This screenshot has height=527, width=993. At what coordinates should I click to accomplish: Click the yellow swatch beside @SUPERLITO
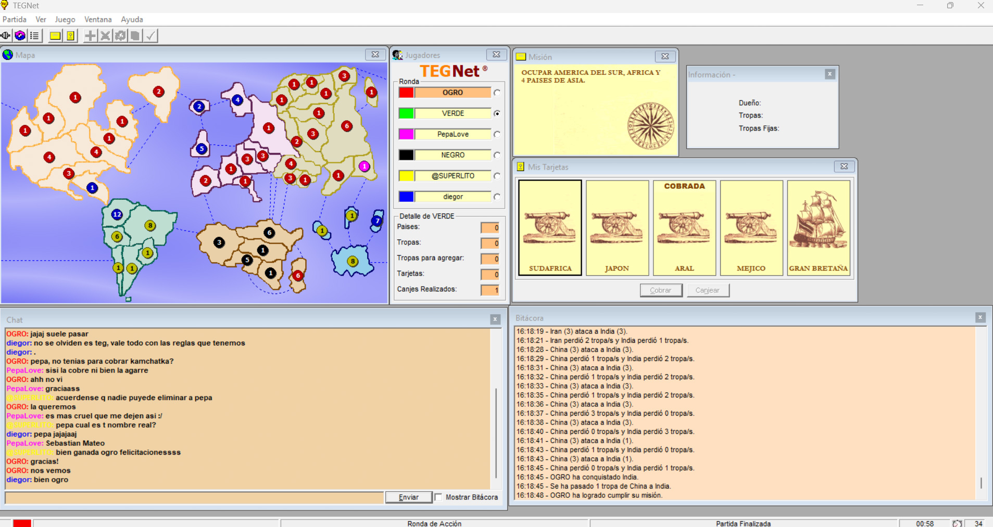[406, 176]
